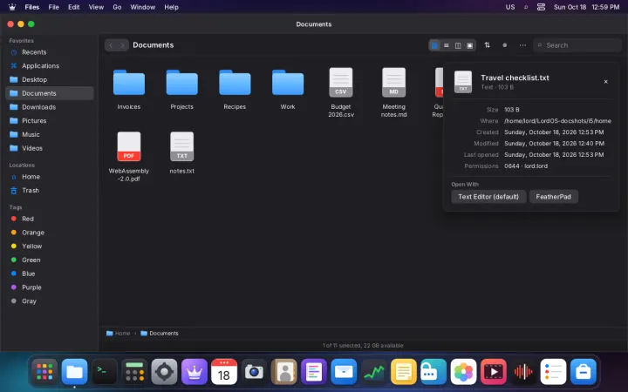This screenshot has height=392, width=628.
Task: Focus the Search field
Action: (x=577, y=45)
